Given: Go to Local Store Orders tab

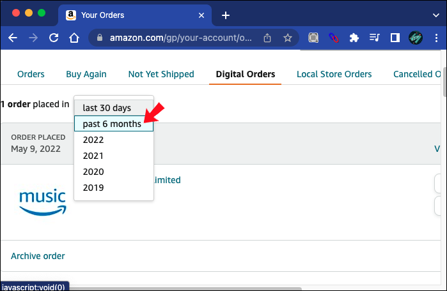Looking at the screenshot, I should coord(334,74).
